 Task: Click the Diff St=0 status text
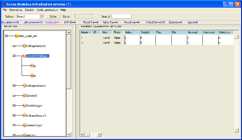click(70, 22)
